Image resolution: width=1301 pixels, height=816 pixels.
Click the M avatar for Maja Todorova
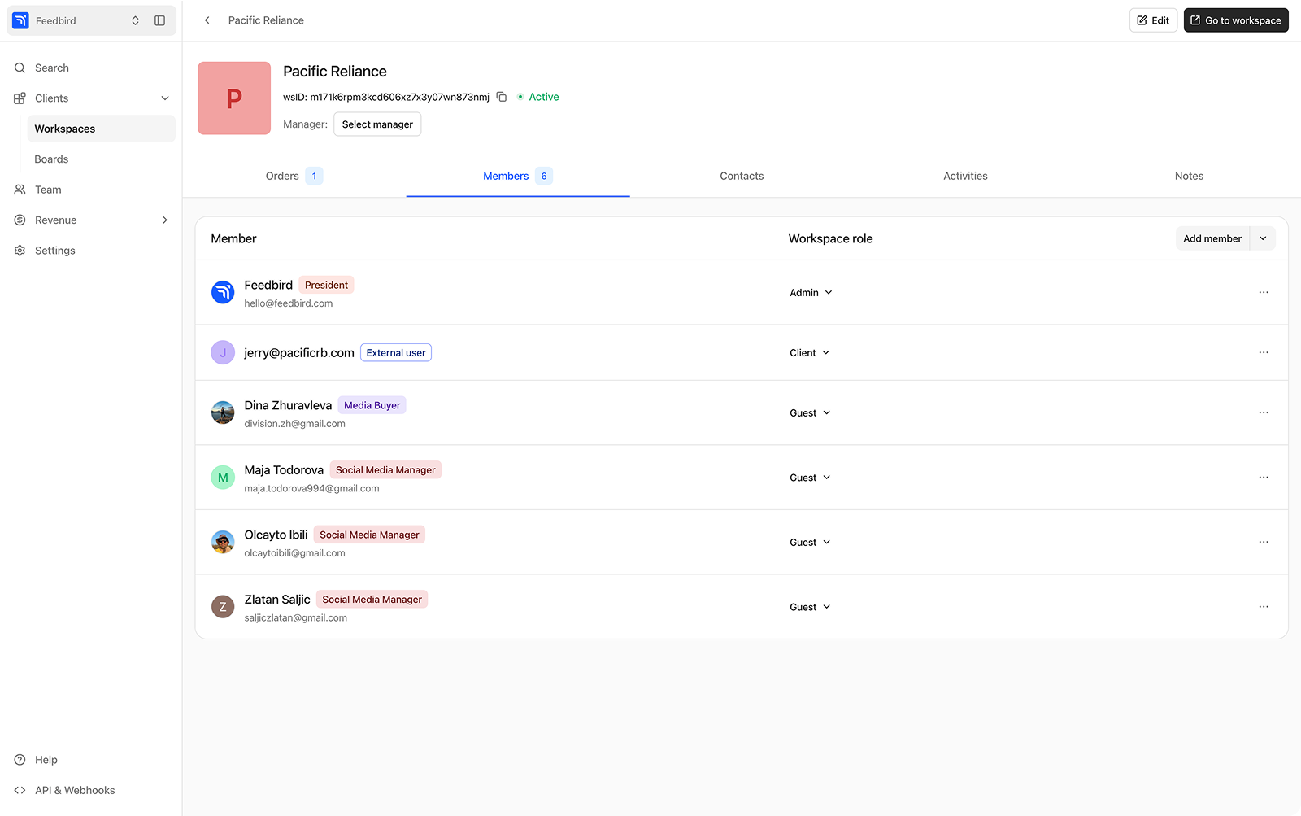[x=223, y=478]
